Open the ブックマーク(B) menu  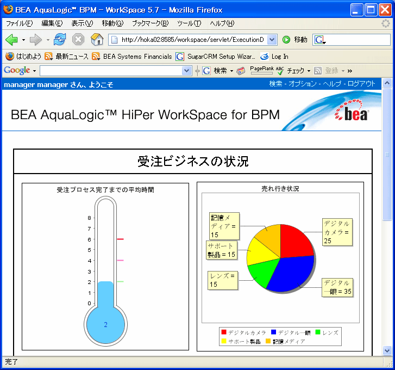point(151,23)
